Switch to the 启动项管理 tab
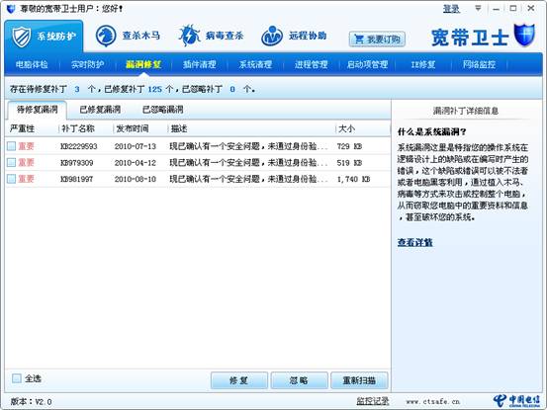The height and width of the screenshot is (410, 547). 367,64
